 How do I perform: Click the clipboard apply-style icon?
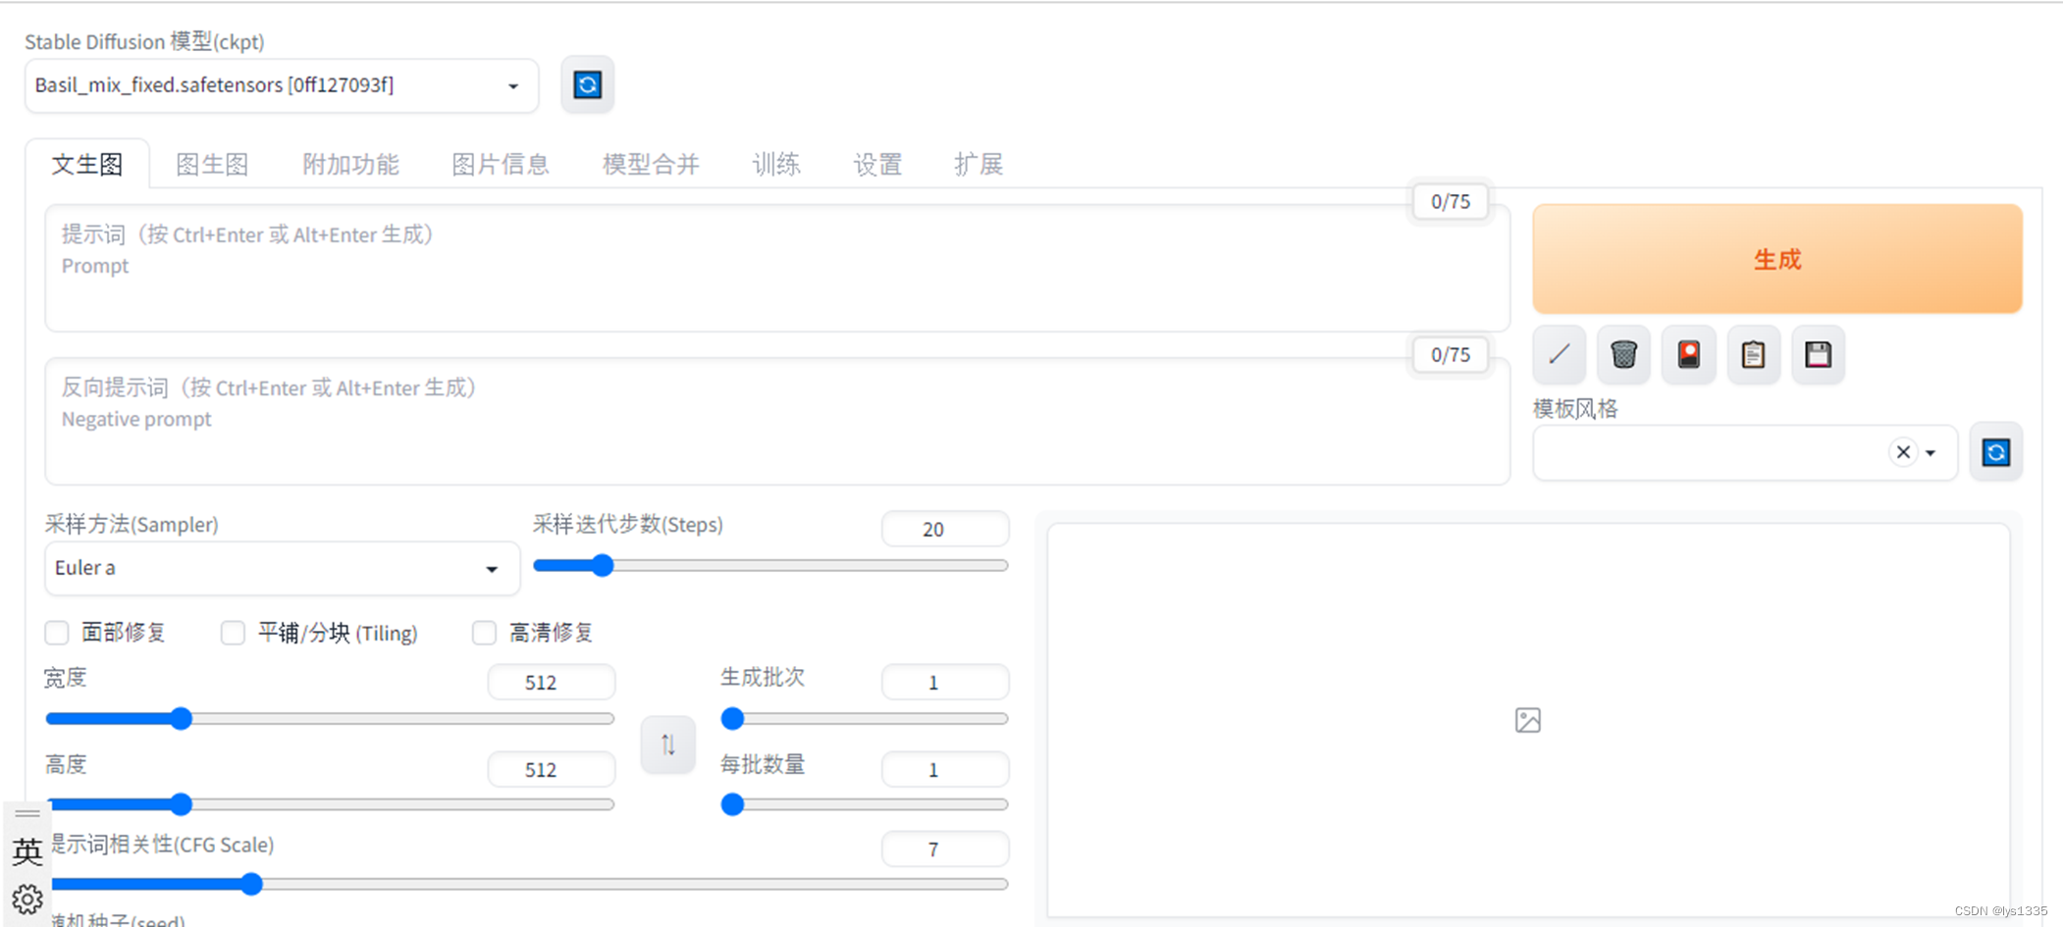(1753, 354)
